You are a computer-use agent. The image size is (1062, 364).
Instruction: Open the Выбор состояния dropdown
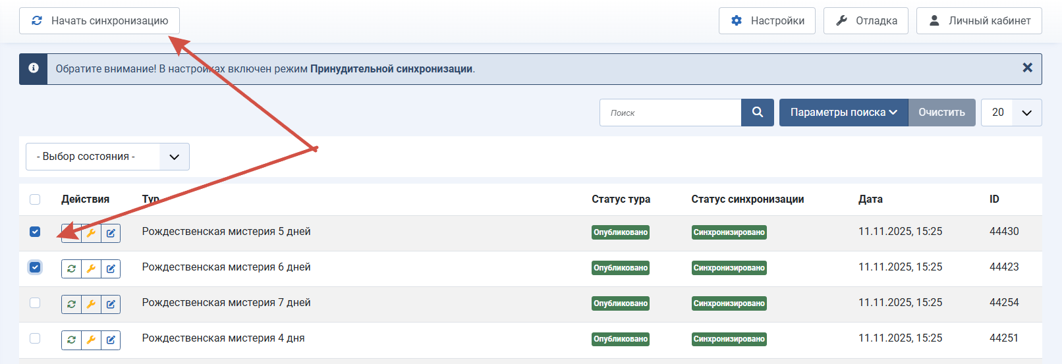pos(107,157)
